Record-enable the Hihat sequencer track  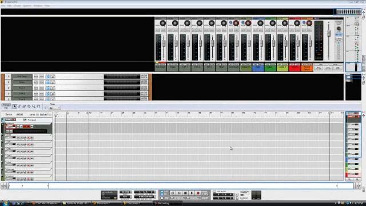[29, 165]
